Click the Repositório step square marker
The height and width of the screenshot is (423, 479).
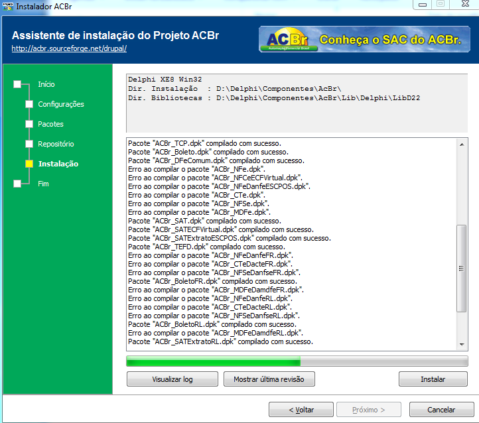[x=29, y=144]
